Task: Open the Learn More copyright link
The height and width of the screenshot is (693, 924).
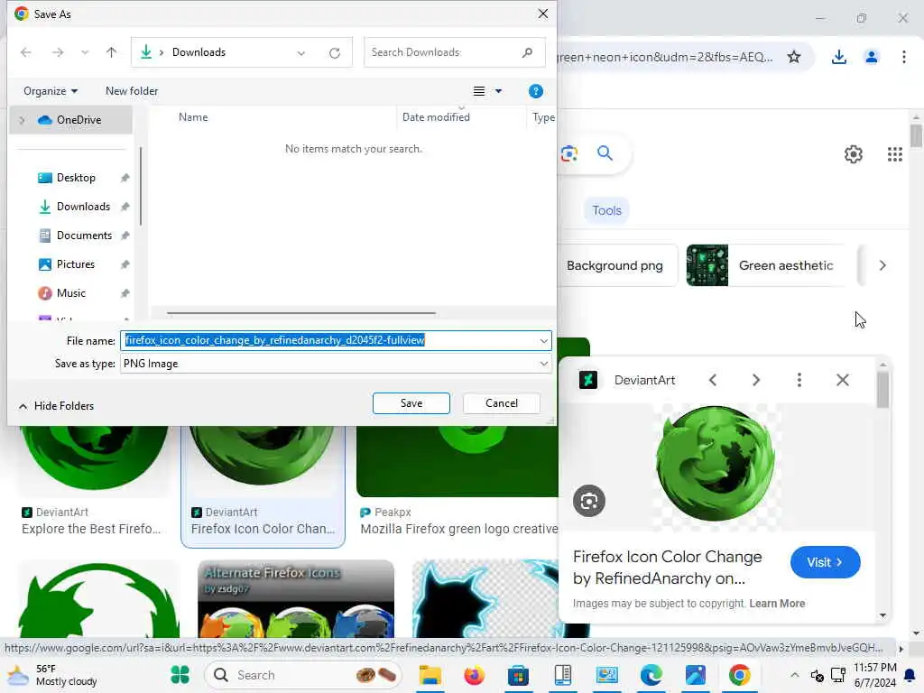Action: tap(777, 604)
